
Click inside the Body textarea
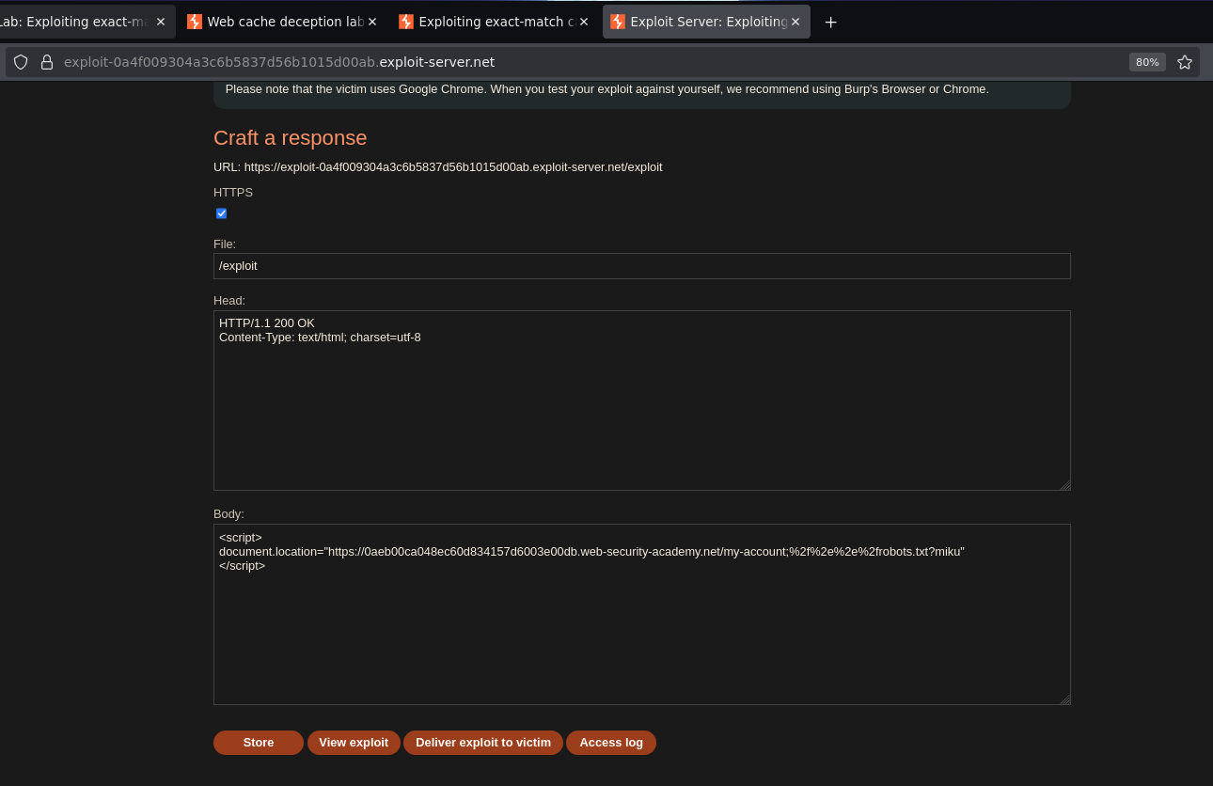tap(642, 614)
